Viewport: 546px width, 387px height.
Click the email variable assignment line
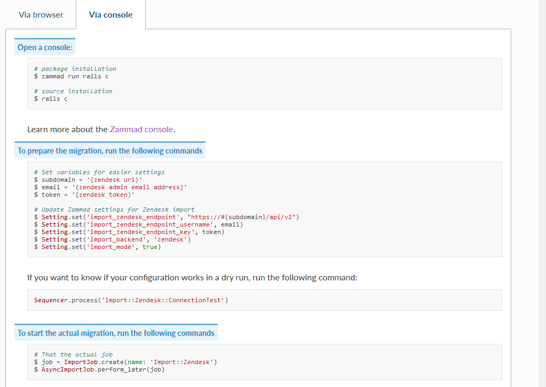pos(110,187)
